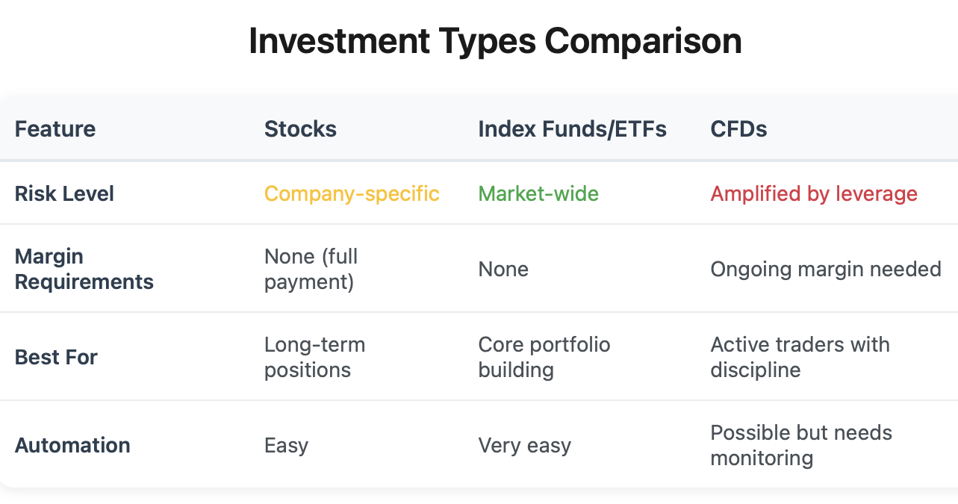Select the Stocks column header

pos(300,129)
